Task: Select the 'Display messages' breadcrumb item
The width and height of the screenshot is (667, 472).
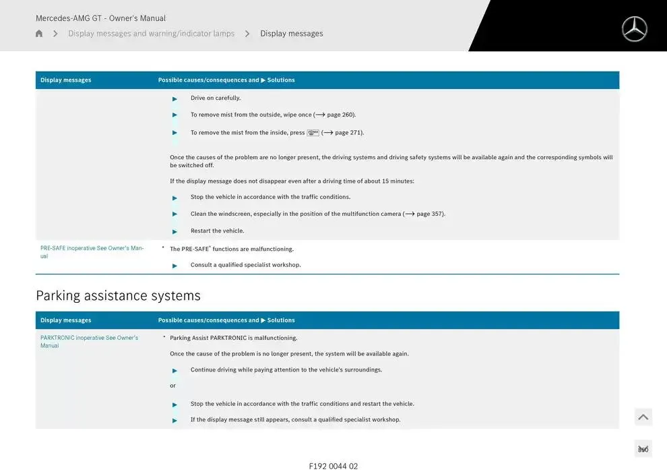Action: point(291,34)
